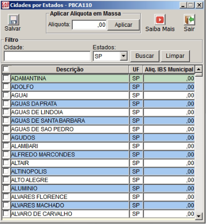Click the Aliq. IBS Municipal column header
206x224 pixels.
pos(169,69)
